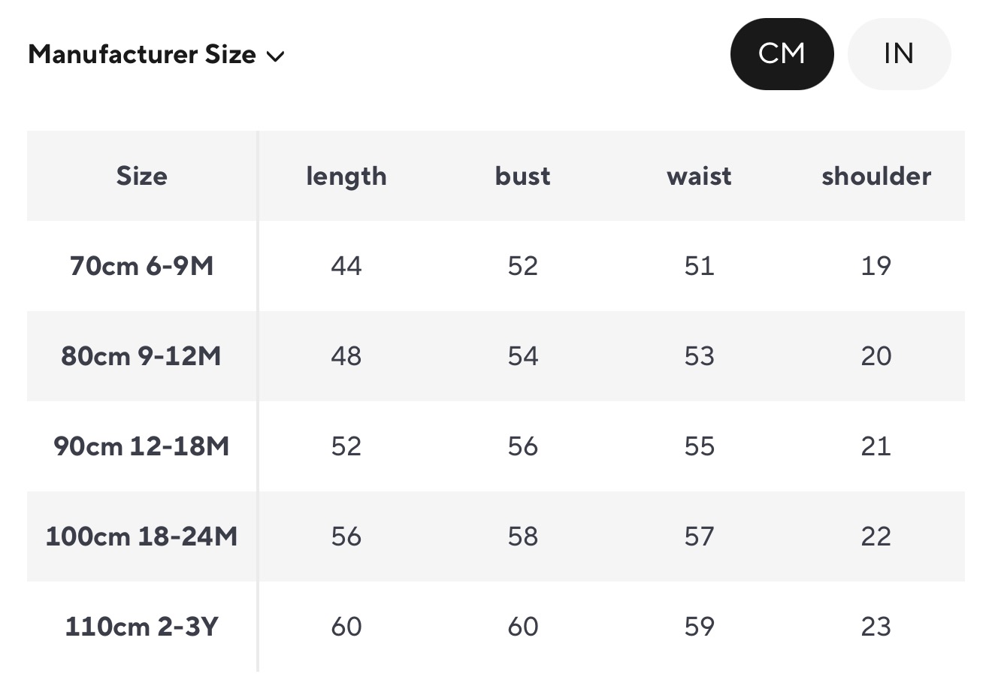Image resolution: width=992 pixels, height=674 pixels.
Task: Click the shoulder column header
Action: pyautogui.click(x=876, y=176)
